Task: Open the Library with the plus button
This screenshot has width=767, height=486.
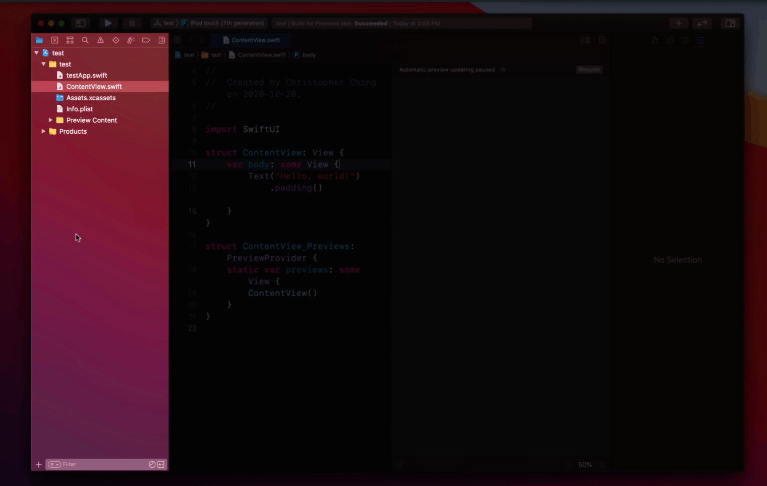Action: pos(679,23)
